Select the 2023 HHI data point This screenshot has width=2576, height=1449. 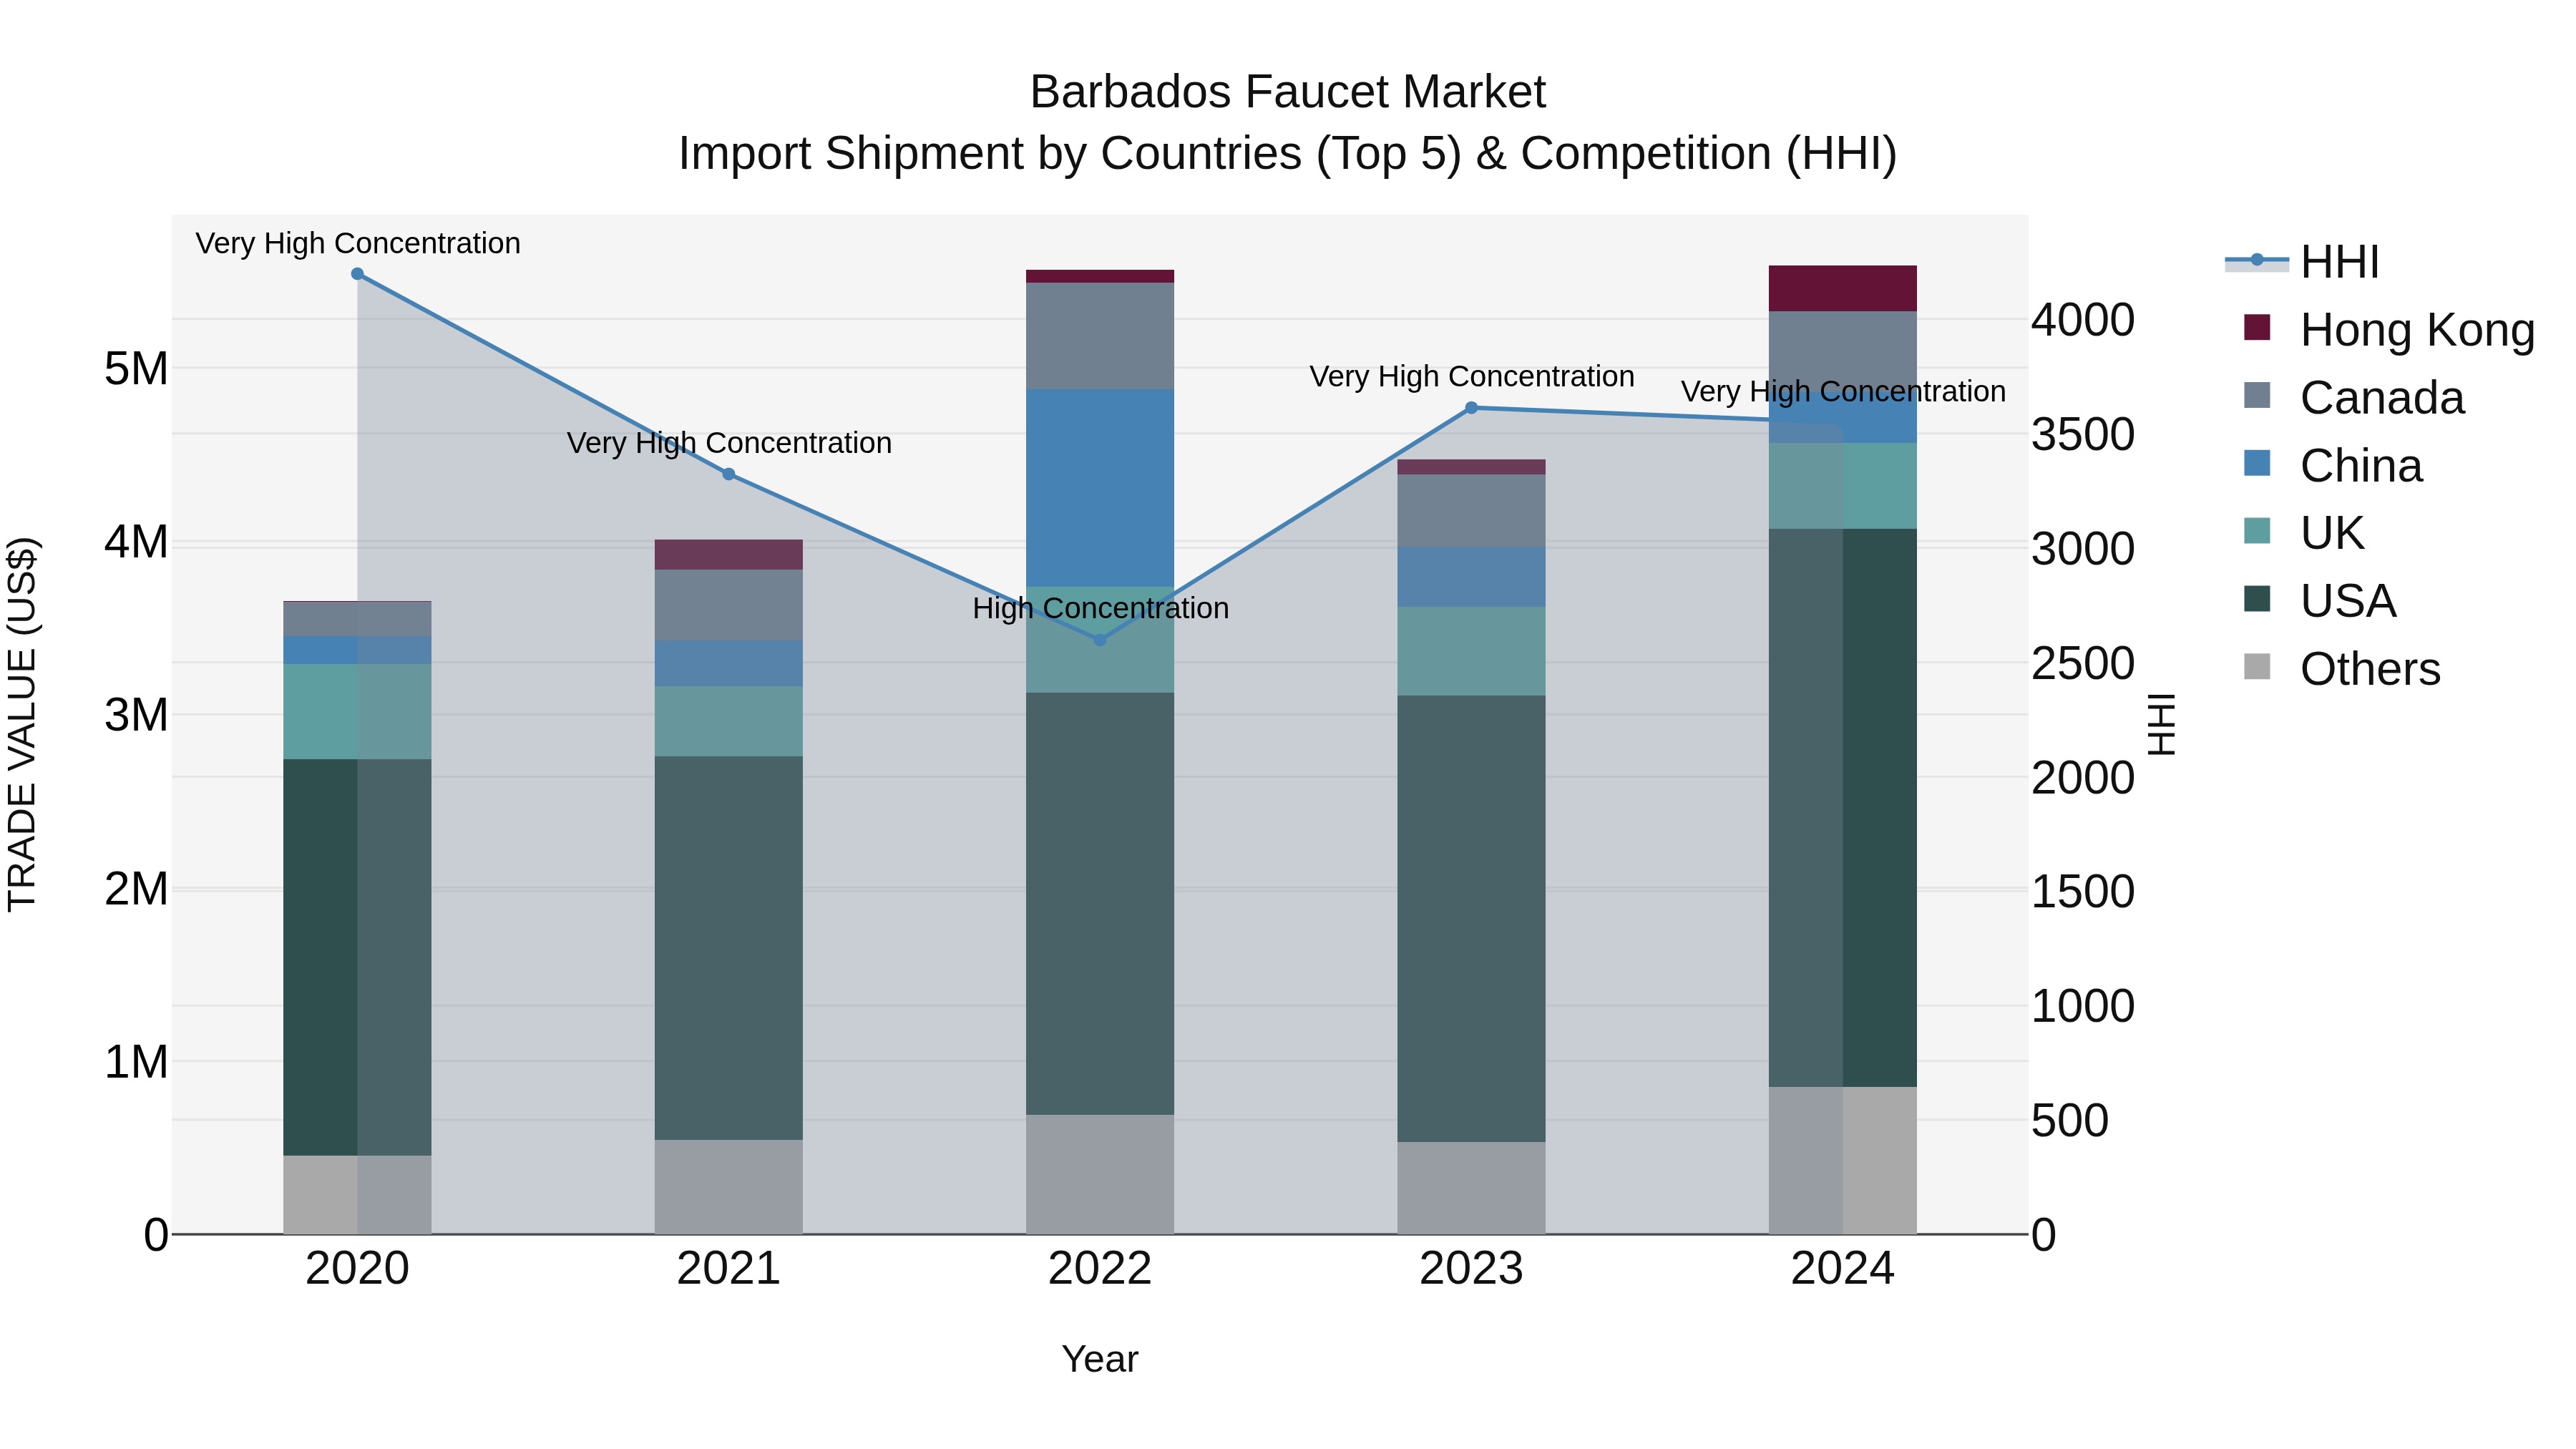click(1471, 408)
